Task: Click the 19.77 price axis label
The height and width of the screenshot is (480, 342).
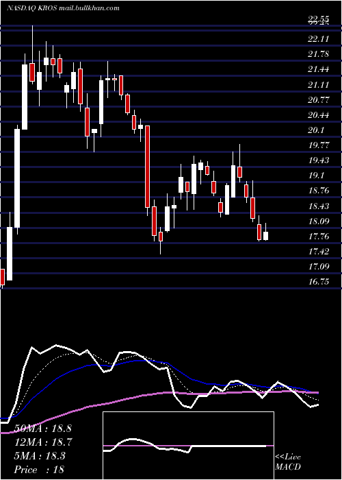Action: (x=319, y=145)
